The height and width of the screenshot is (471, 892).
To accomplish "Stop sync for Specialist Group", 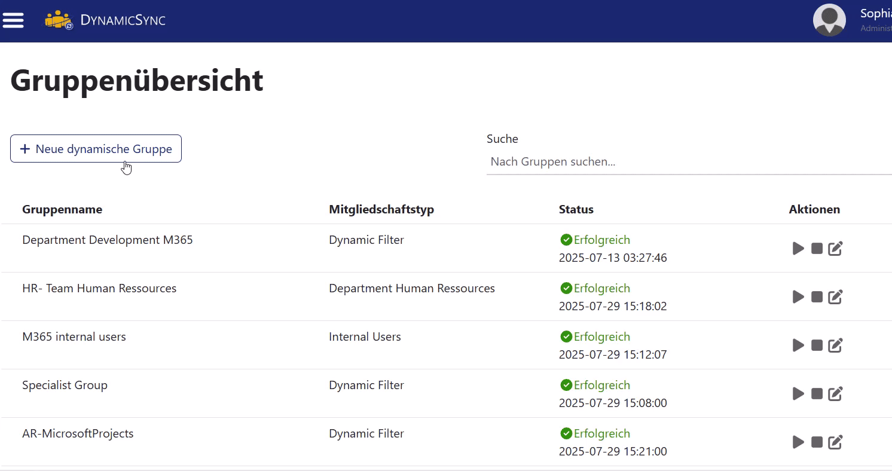I will click(x=817, y=393).
